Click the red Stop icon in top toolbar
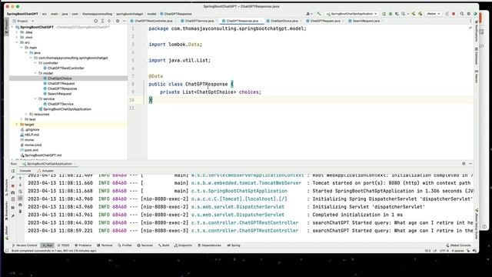Screen dimensions: 492x277 pos(454,14)
